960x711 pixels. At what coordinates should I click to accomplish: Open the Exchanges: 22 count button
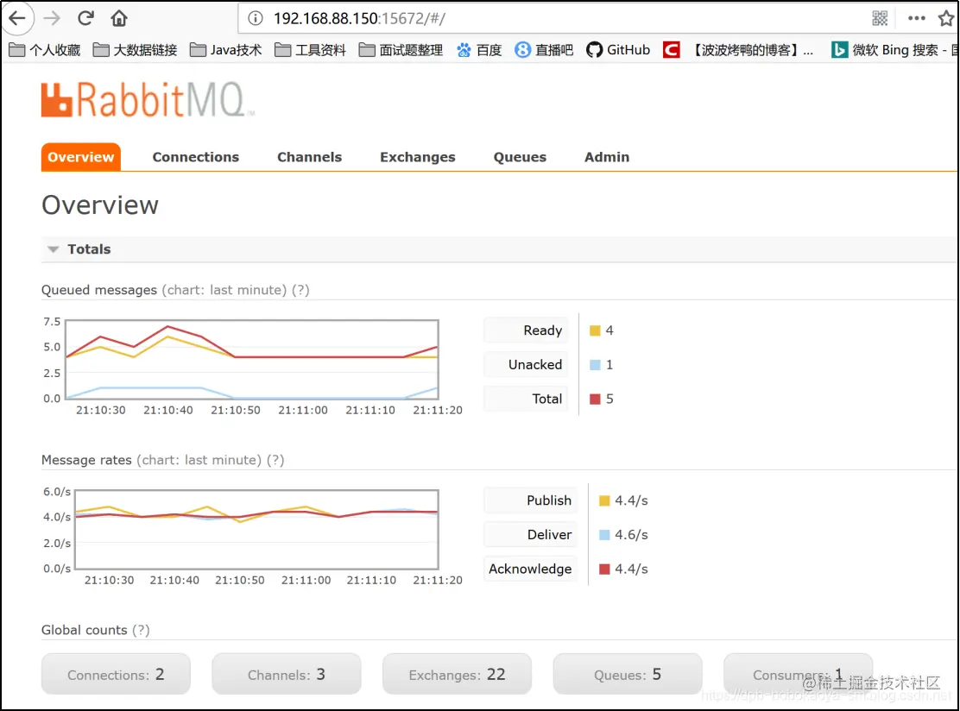click(x=457, y=674)
